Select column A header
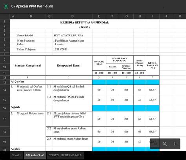This screenshot has width=186, height=160. click(x=13, y=16)
